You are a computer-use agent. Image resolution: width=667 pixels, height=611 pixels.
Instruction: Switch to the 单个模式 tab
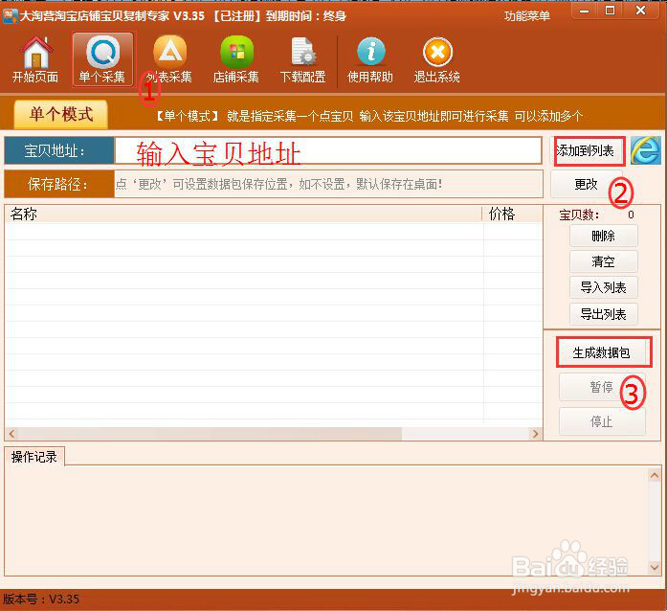pyautogui.click(x=61, y=114)
